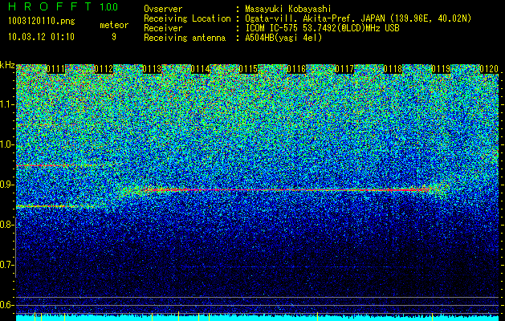Click the 0118 time marker label
The width and height of the screenshot is (505, 321).
point(393,69)
